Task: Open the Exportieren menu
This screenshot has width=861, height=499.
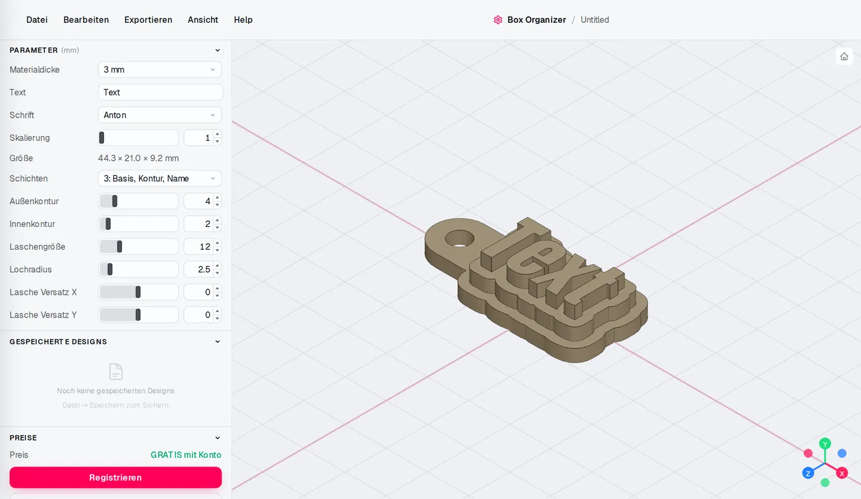Action: [x=148, y=20]
